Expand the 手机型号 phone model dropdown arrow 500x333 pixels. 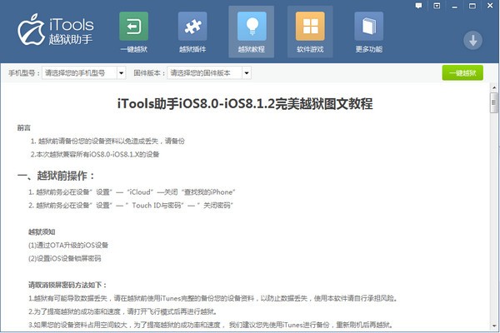(121, 73)
